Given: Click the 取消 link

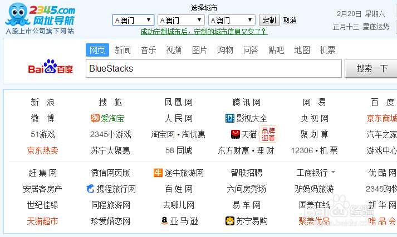Looking at the screenshot, I should (290, 20).
